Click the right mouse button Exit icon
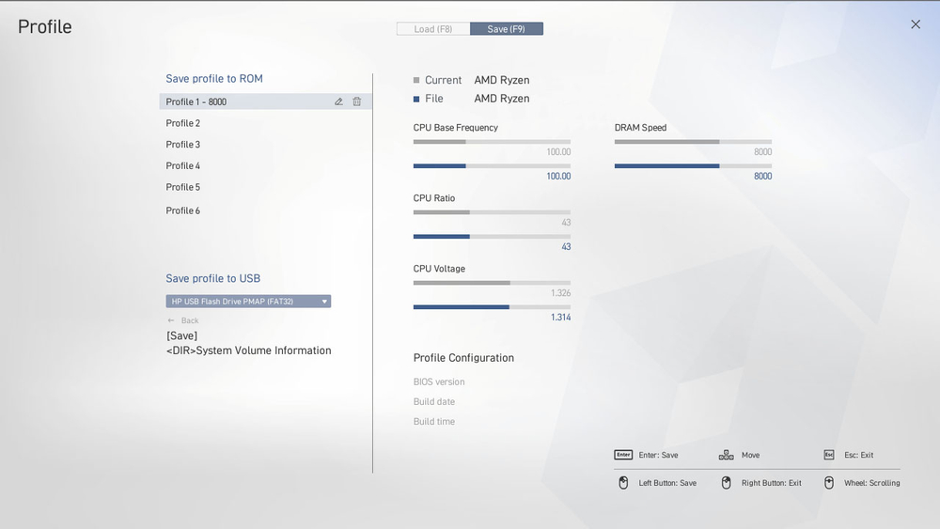This screenshot has height=529, width=940. (726, 483)
